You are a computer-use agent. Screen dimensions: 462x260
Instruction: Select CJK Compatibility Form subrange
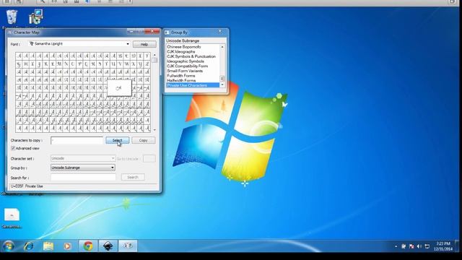pos(188,66)
